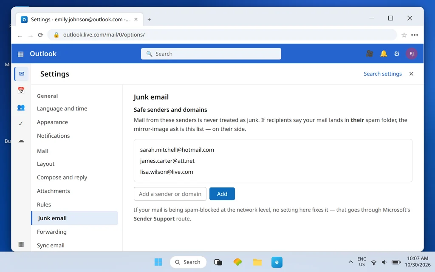The image size is (435, 272).
Task: Open OneDrive cloud icon in left rail
Action: click(x=21, y=141)
